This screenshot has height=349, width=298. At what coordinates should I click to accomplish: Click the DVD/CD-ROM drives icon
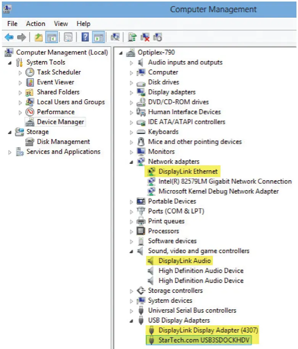pos(141,102)
